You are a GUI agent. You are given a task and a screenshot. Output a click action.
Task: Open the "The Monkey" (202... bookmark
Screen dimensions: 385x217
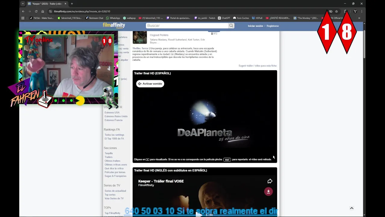[x=306, y=18]
